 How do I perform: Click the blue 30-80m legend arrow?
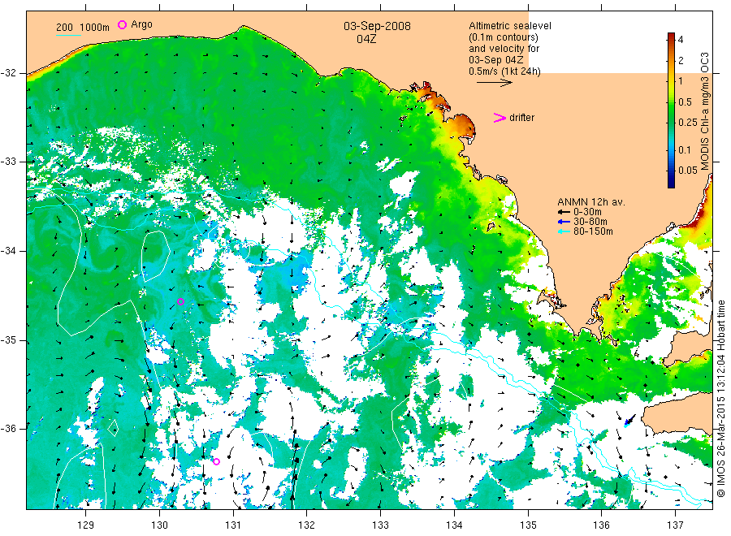tap(564, 222)
